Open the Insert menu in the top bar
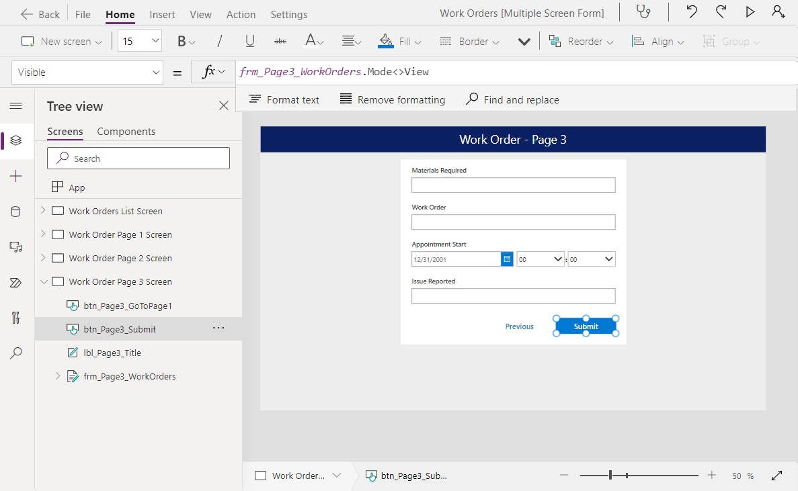Screen dimensions: 798x491 (x=161, y=14)
